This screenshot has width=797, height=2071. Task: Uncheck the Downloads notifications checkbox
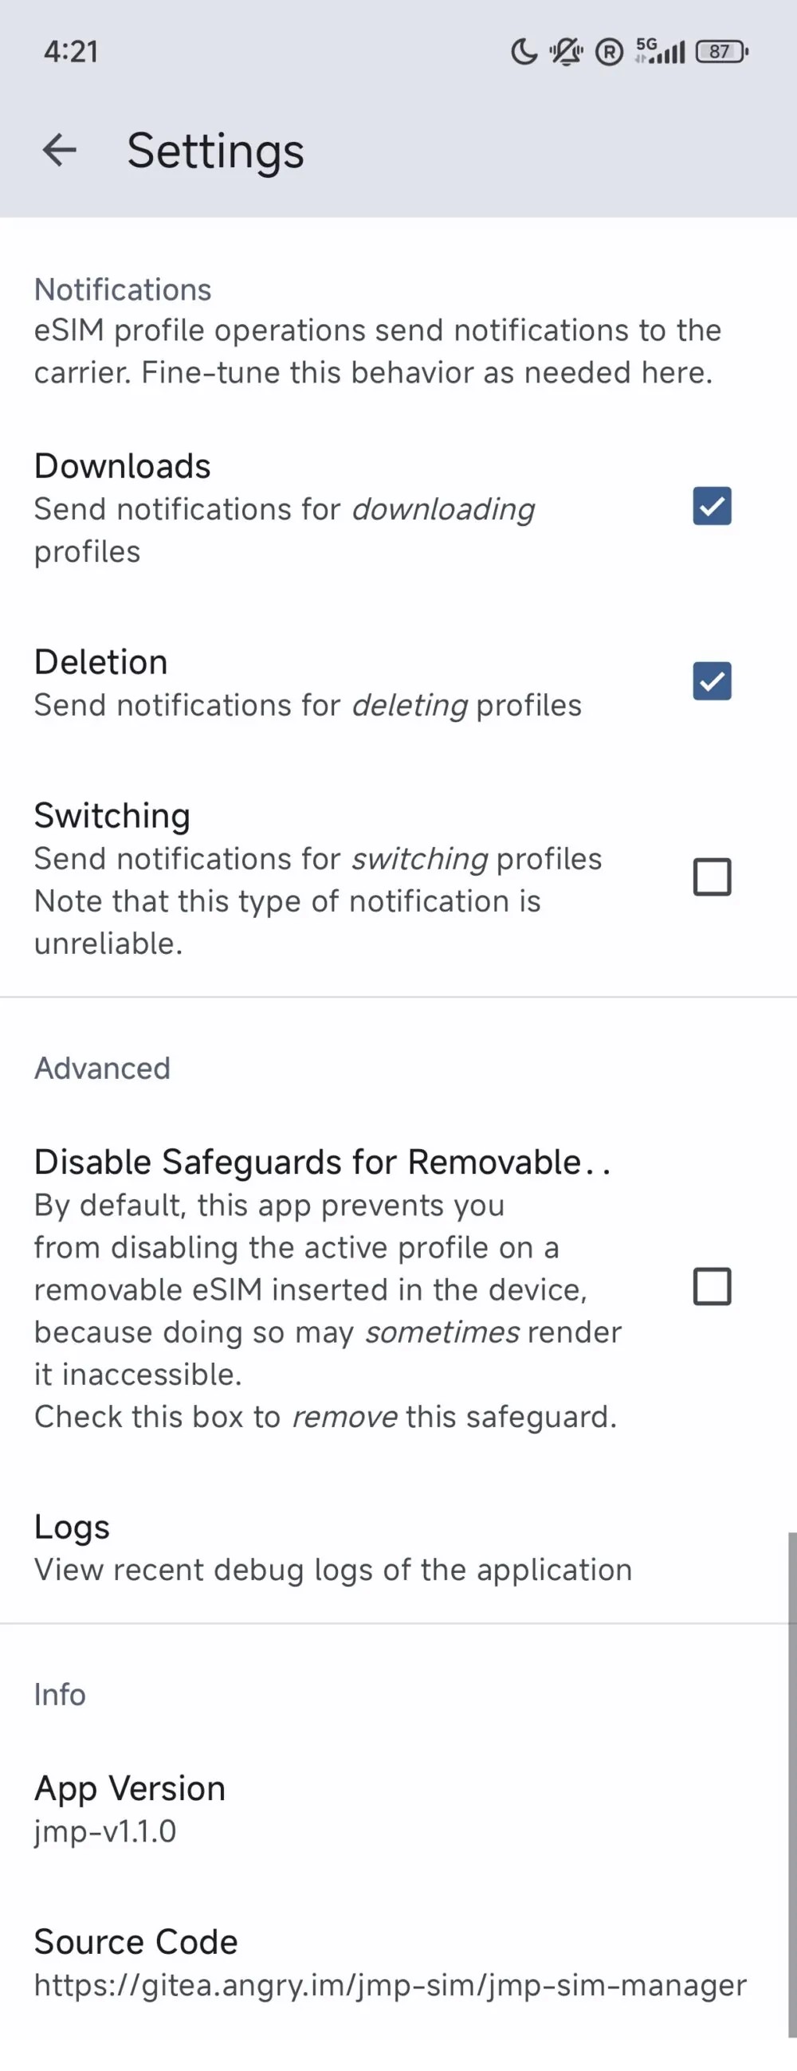(x=712, y=507)
